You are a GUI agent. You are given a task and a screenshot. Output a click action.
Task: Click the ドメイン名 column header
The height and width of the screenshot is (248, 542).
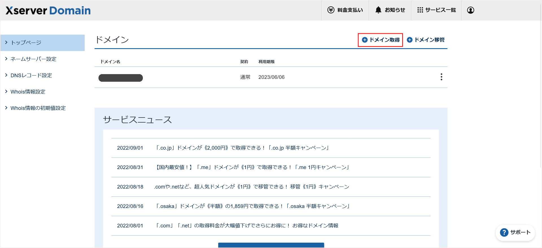(110, 62)
